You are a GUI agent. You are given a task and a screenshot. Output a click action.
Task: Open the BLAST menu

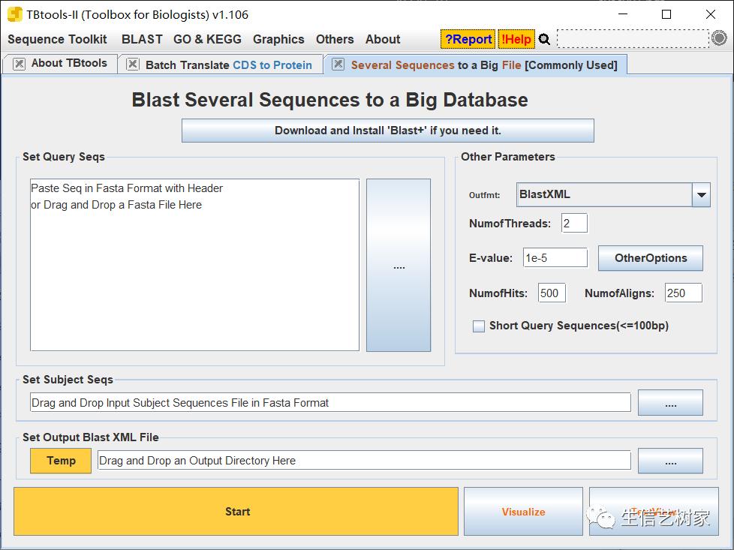point(142,39)
